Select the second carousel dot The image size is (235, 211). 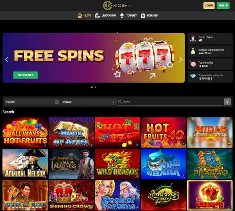[95, 87]
